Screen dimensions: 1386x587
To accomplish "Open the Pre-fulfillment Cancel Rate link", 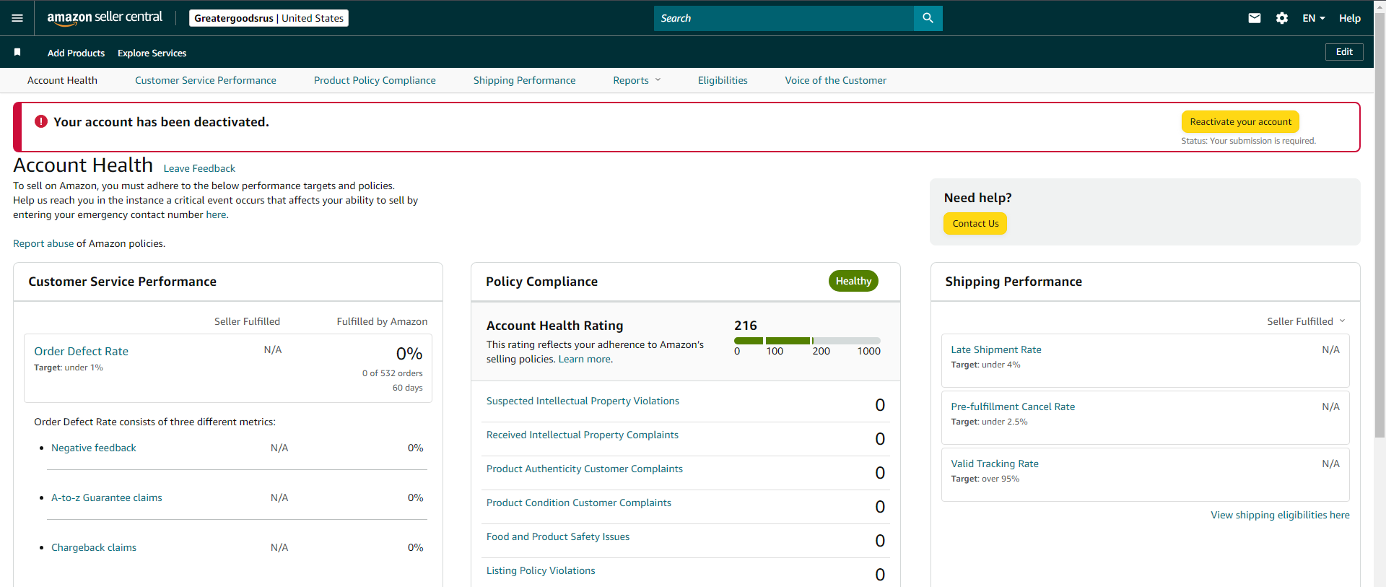I will [1013, 406].
